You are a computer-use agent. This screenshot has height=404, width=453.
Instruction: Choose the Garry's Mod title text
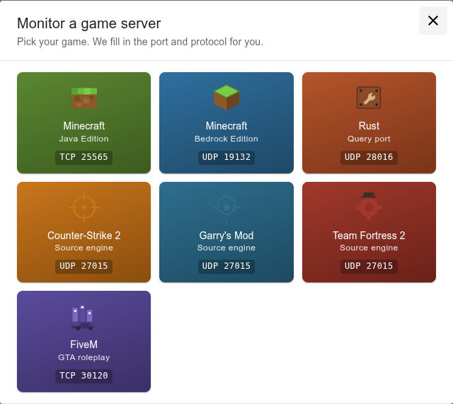(226, 236)
